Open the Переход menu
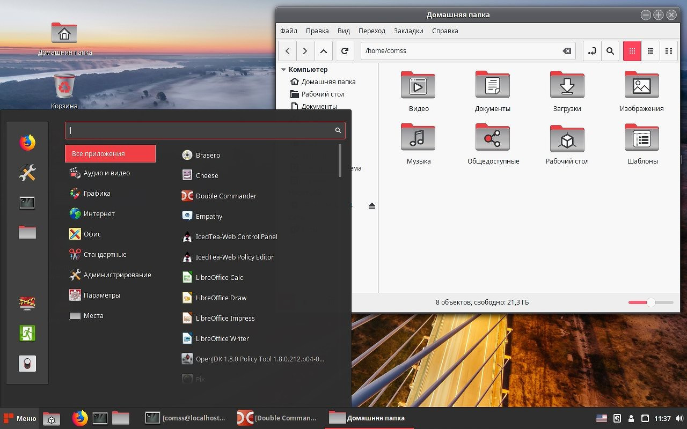 [371, 31]
